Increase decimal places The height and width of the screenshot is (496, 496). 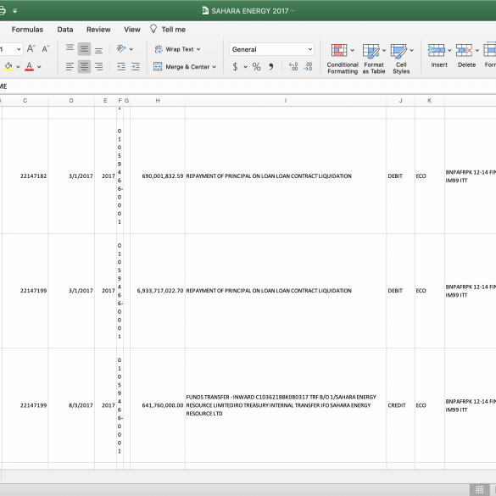[293, 66]
